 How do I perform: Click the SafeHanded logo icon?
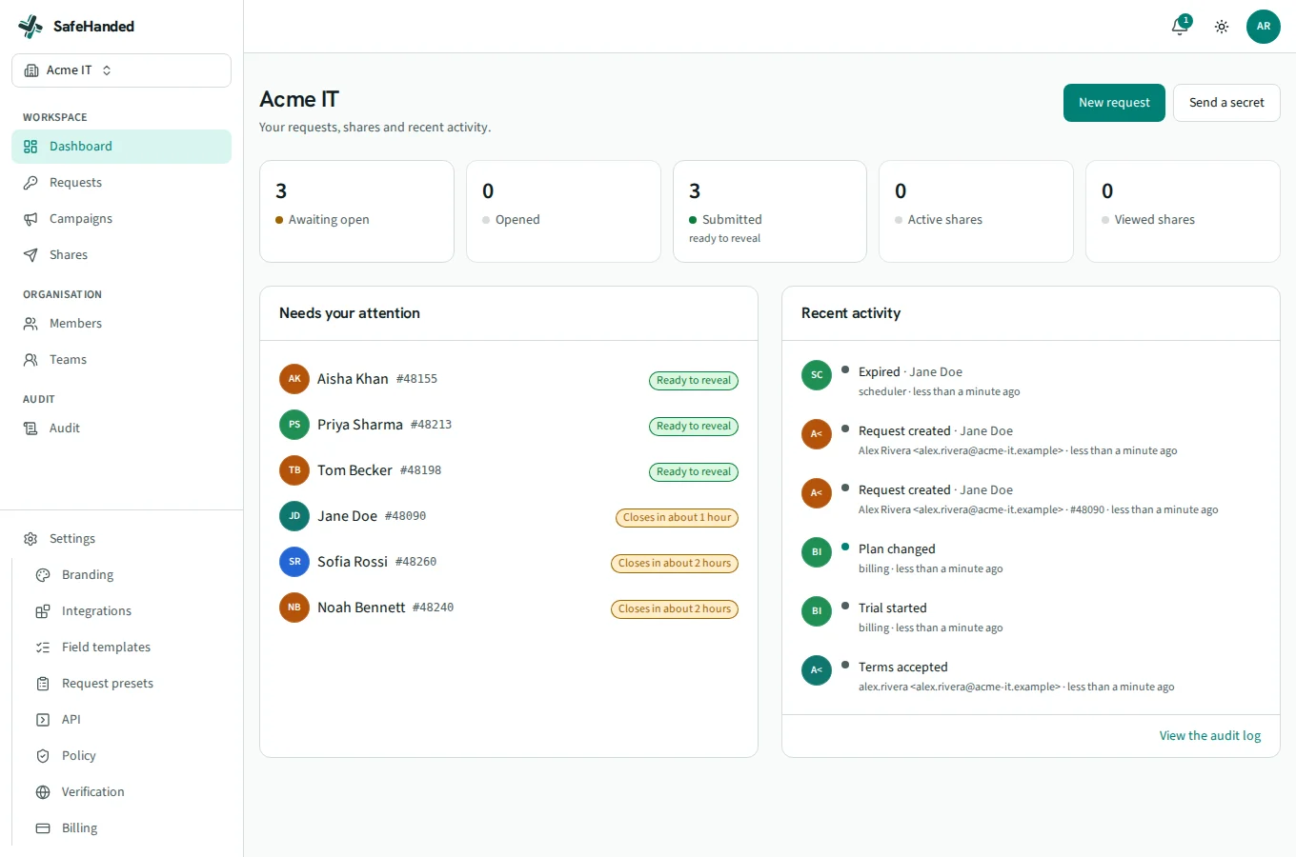30,27
